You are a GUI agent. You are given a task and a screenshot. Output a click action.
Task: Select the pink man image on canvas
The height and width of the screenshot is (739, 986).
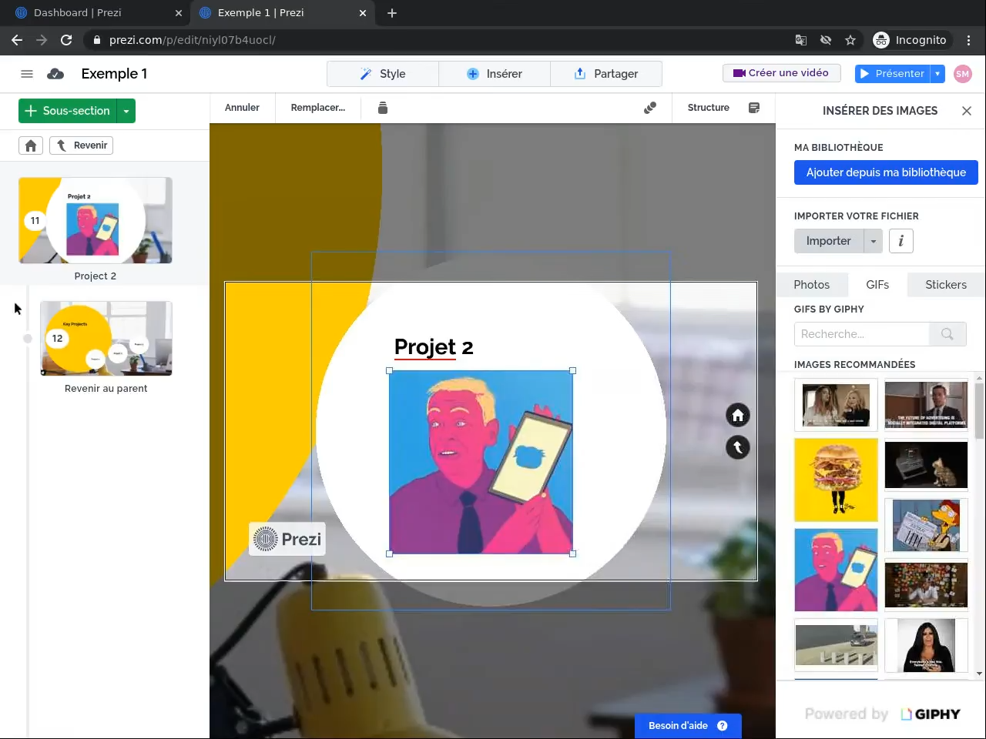[481, 462]
